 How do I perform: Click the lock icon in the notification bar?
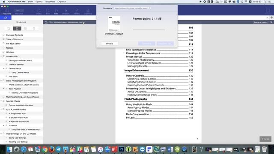(46, 22)
